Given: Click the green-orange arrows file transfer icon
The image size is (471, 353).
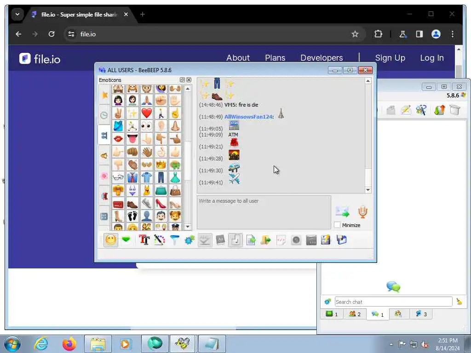Looking at the screenshot, I should coord(439,110).
